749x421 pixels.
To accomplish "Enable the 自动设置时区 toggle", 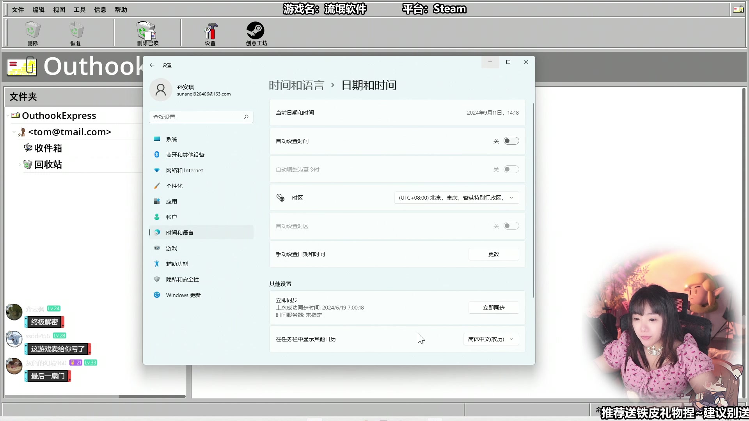I will [x=511, y=226].
